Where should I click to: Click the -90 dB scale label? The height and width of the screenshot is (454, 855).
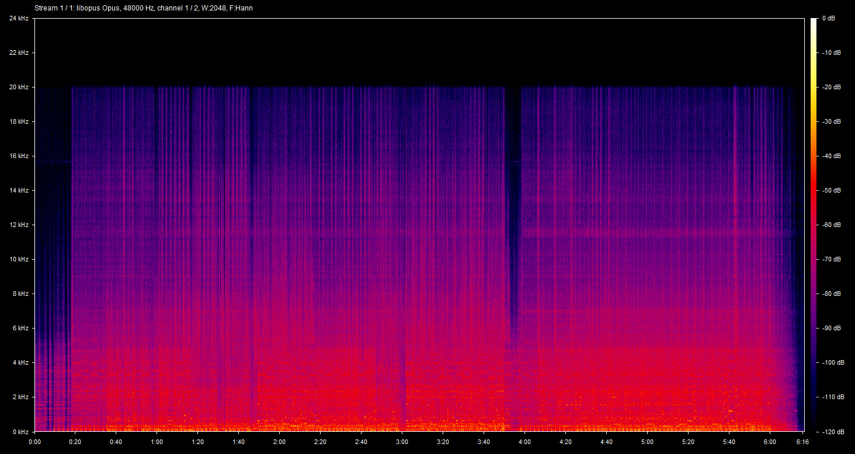831,328
